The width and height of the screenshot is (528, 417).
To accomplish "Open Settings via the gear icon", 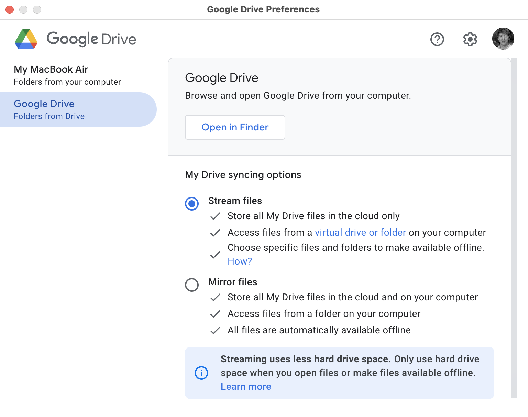I will [x=470, y=39].
